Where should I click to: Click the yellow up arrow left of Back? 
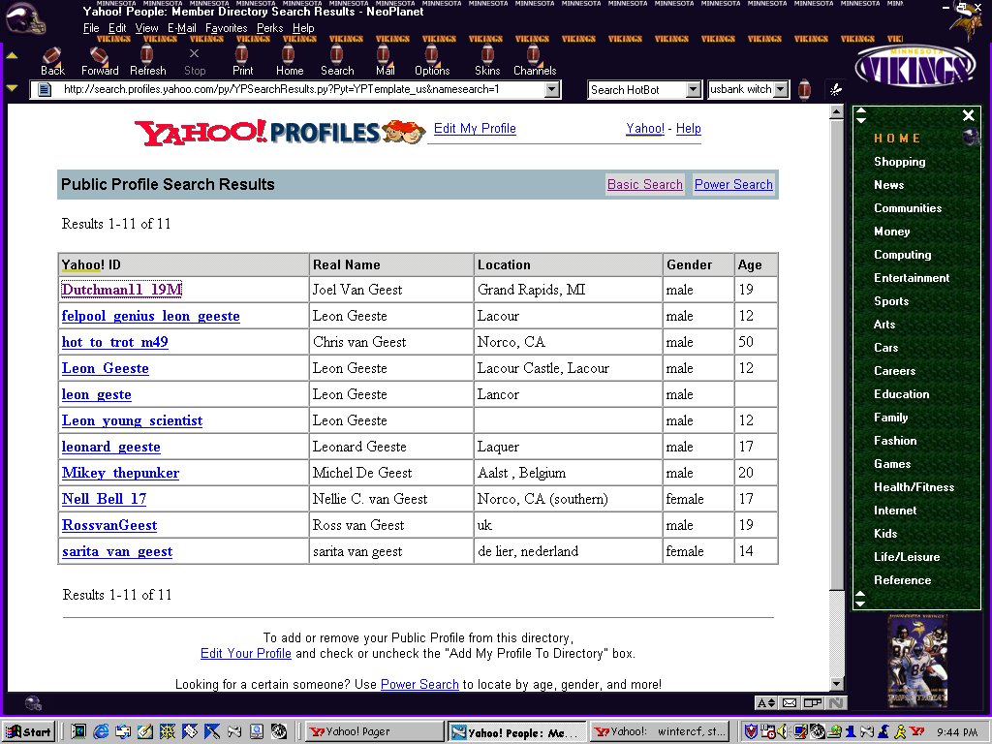12,55
